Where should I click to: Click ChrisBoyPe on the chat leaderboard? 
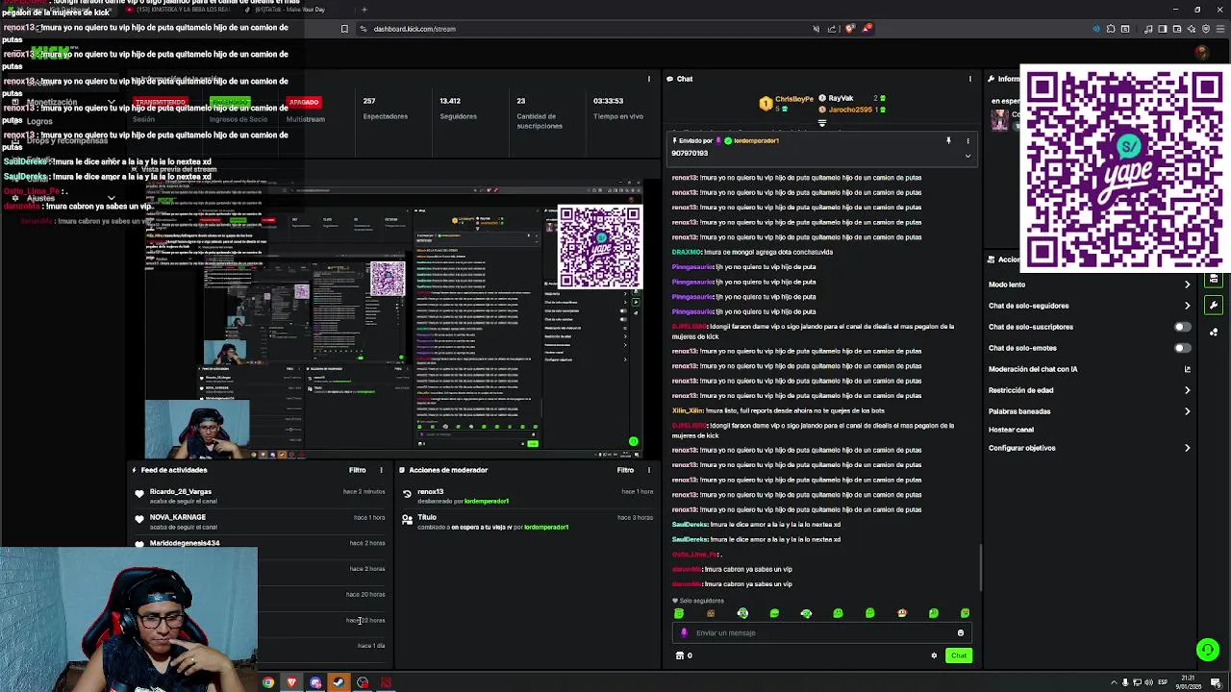point(794,99)
